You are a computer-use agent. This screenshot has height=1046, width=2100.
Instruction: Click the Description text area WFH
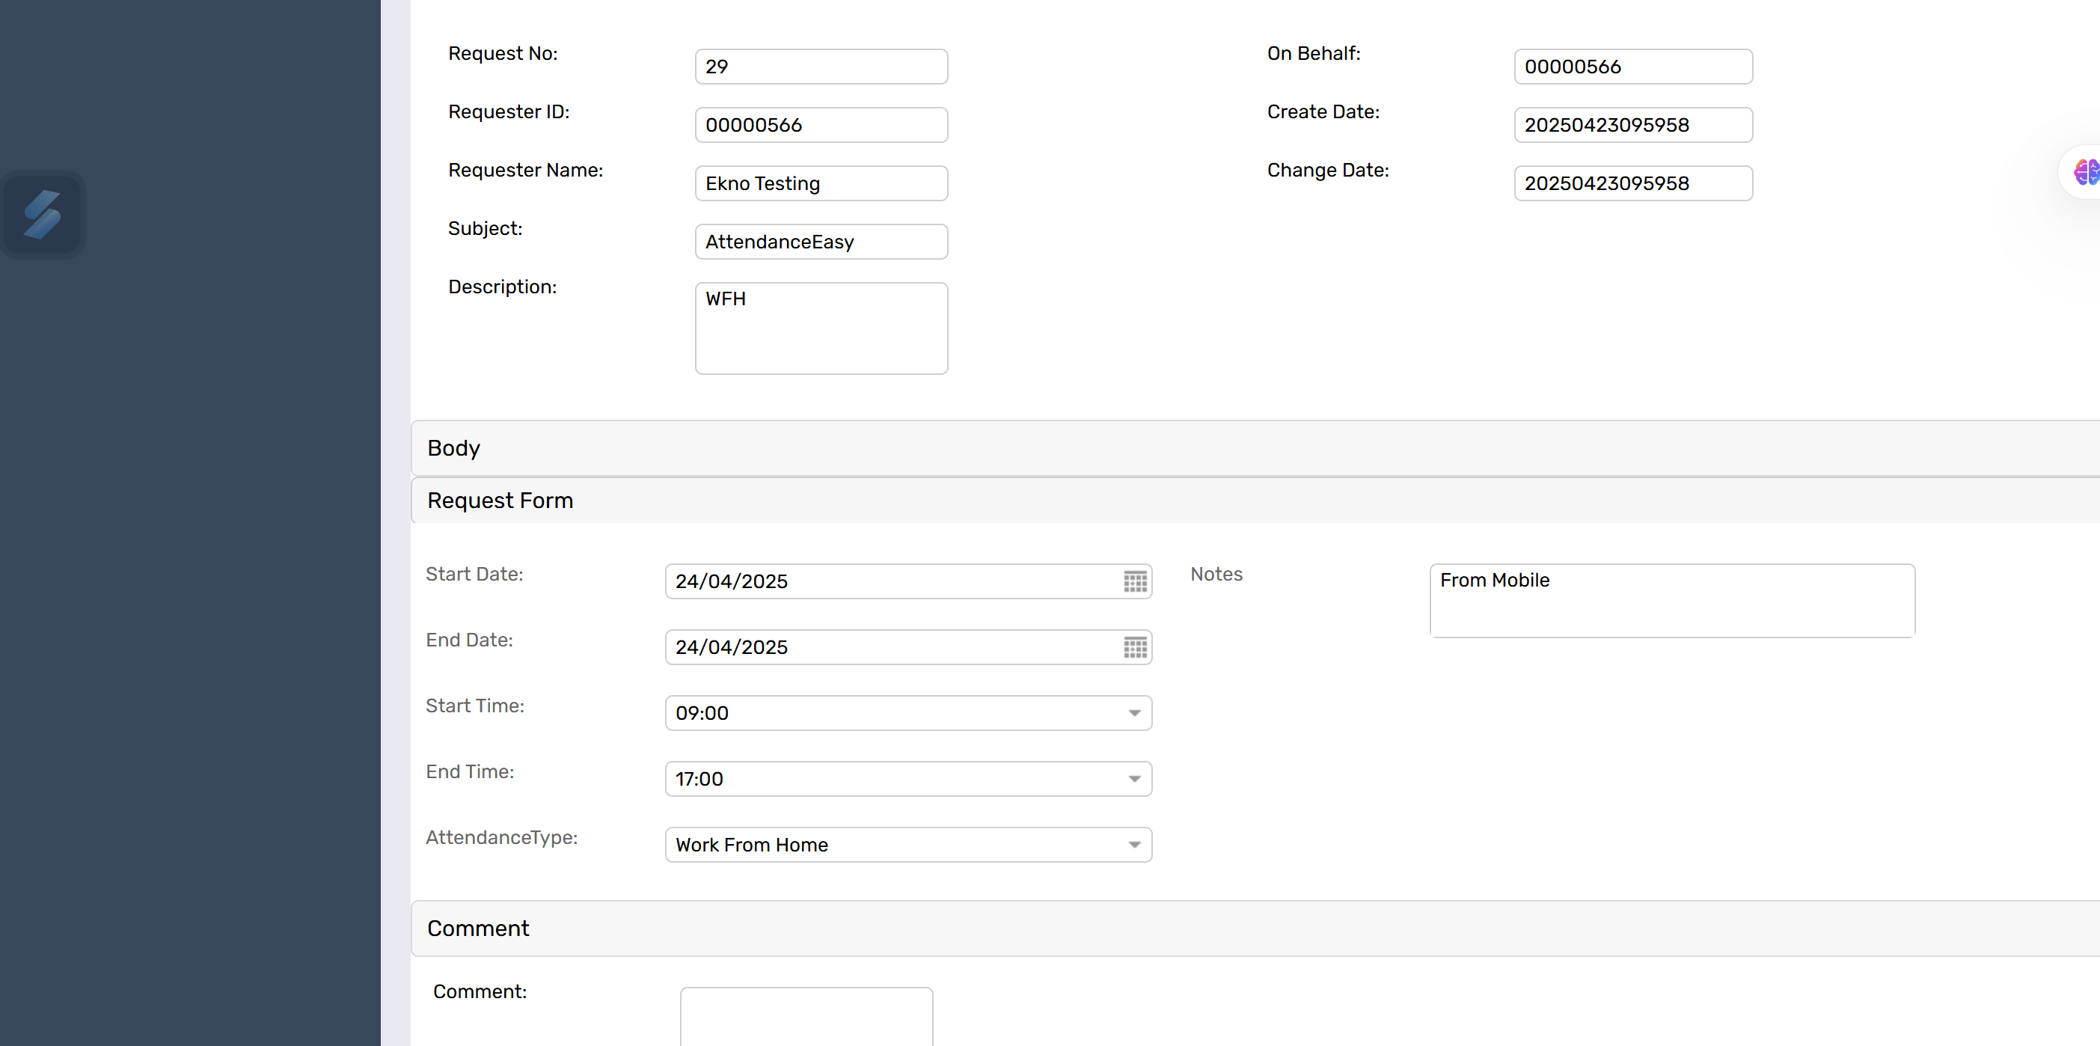pyautogui.click(x=821, y=328)
